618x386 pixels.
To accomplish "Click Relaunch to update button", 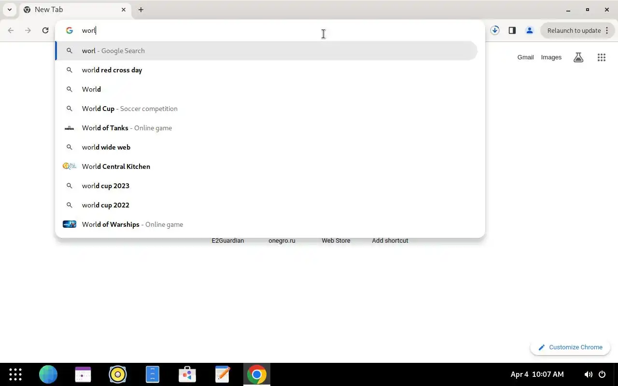I will pyautogui.click(x=578, y=30).
